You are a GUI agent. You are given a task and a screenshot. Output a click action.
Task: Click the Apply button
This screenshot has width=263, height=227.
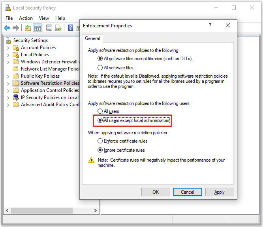pos(220,192)
